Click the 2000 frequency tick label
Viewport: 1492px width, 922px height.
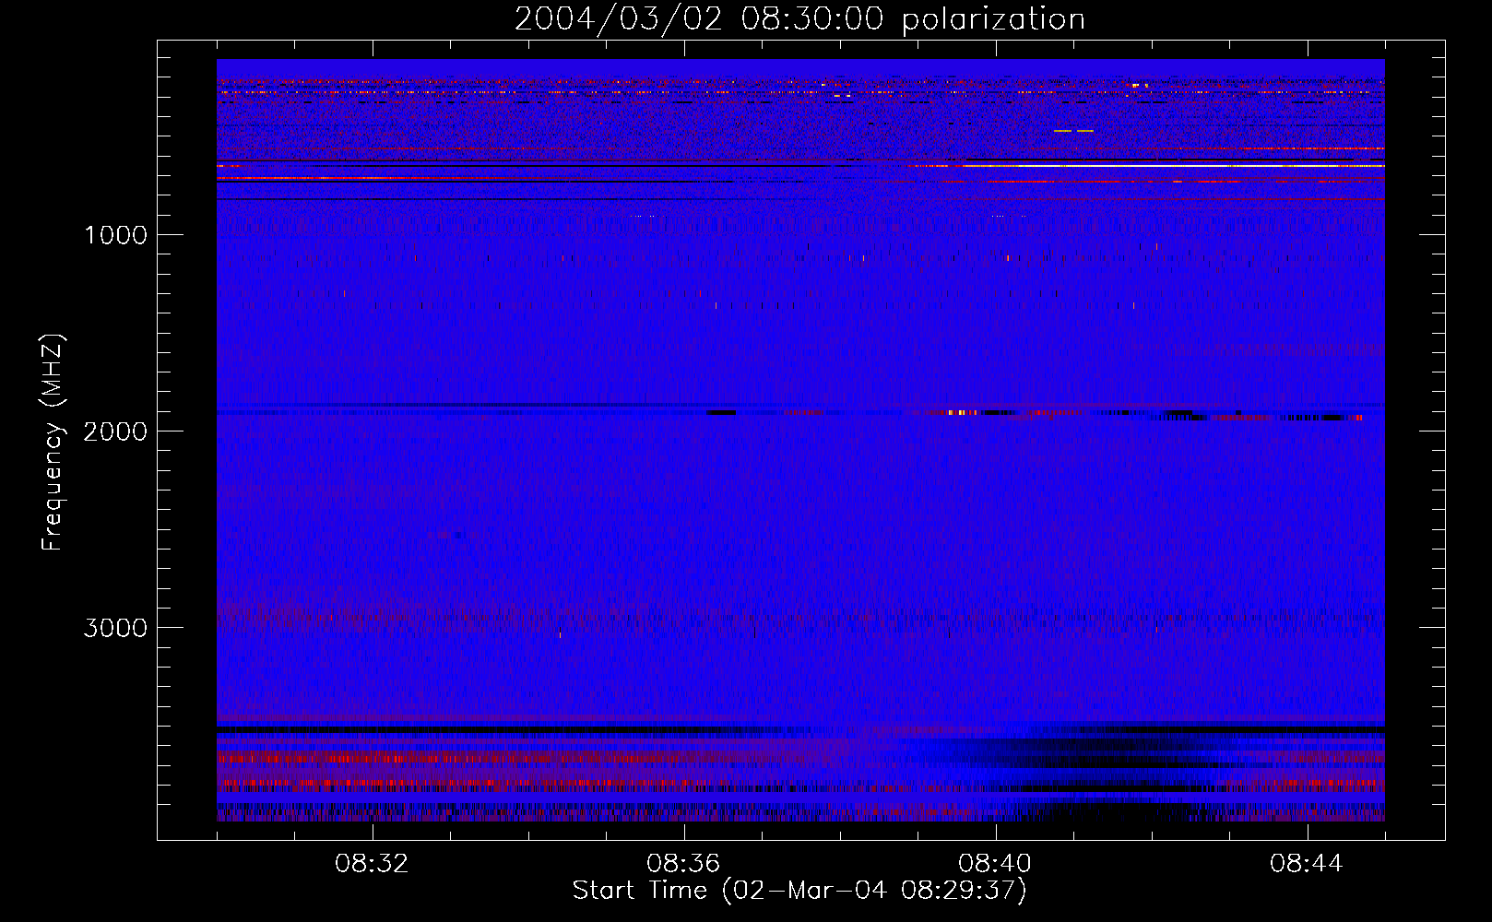click(x=115, y=431)
